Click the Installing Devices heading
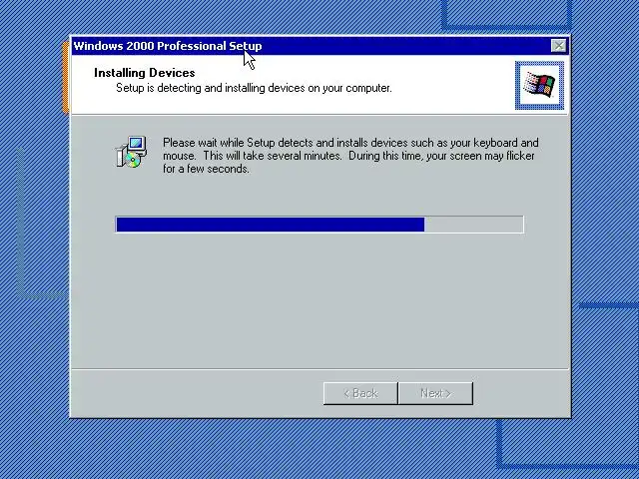 pos(145,73)
